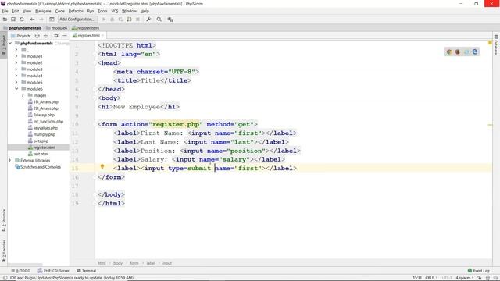Screen dimensions: 500x281
Task: Expand the module4 folder
Action: [16, 76]
